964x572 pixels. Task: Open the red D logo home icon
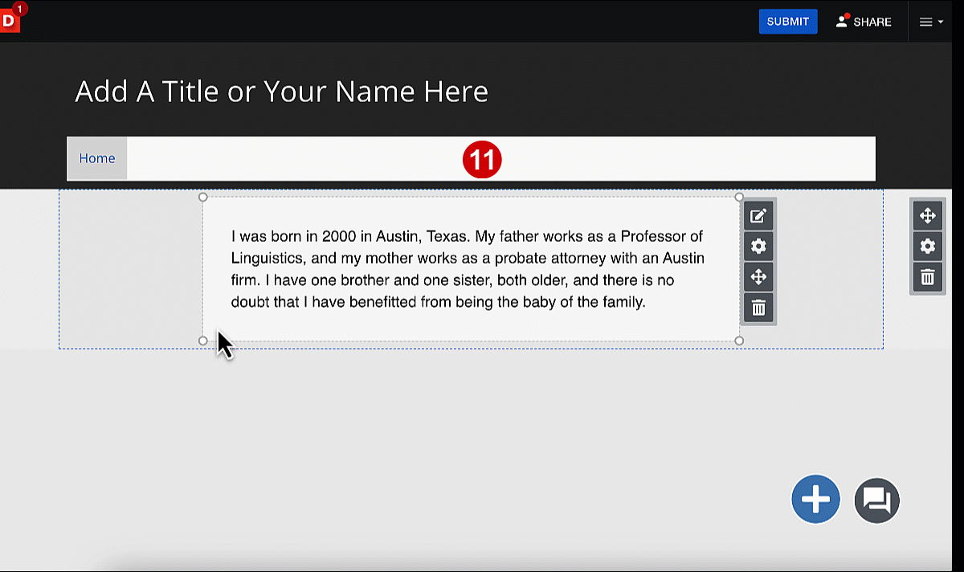click(x=9, y=20)
